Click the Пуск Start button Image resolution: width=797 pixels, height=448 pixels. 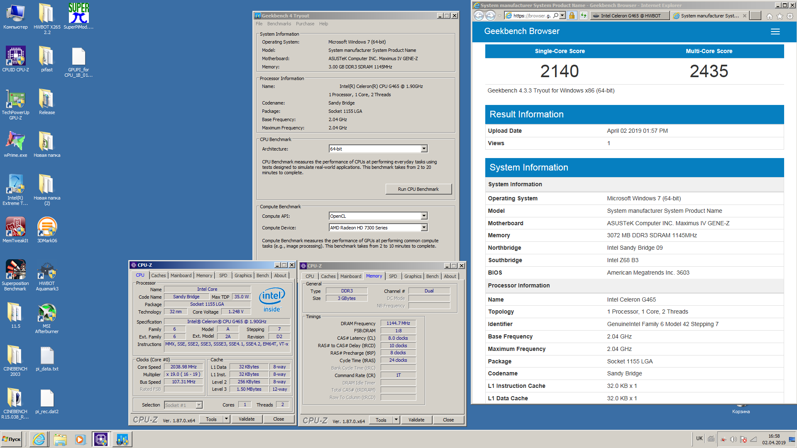pos(12,439)
